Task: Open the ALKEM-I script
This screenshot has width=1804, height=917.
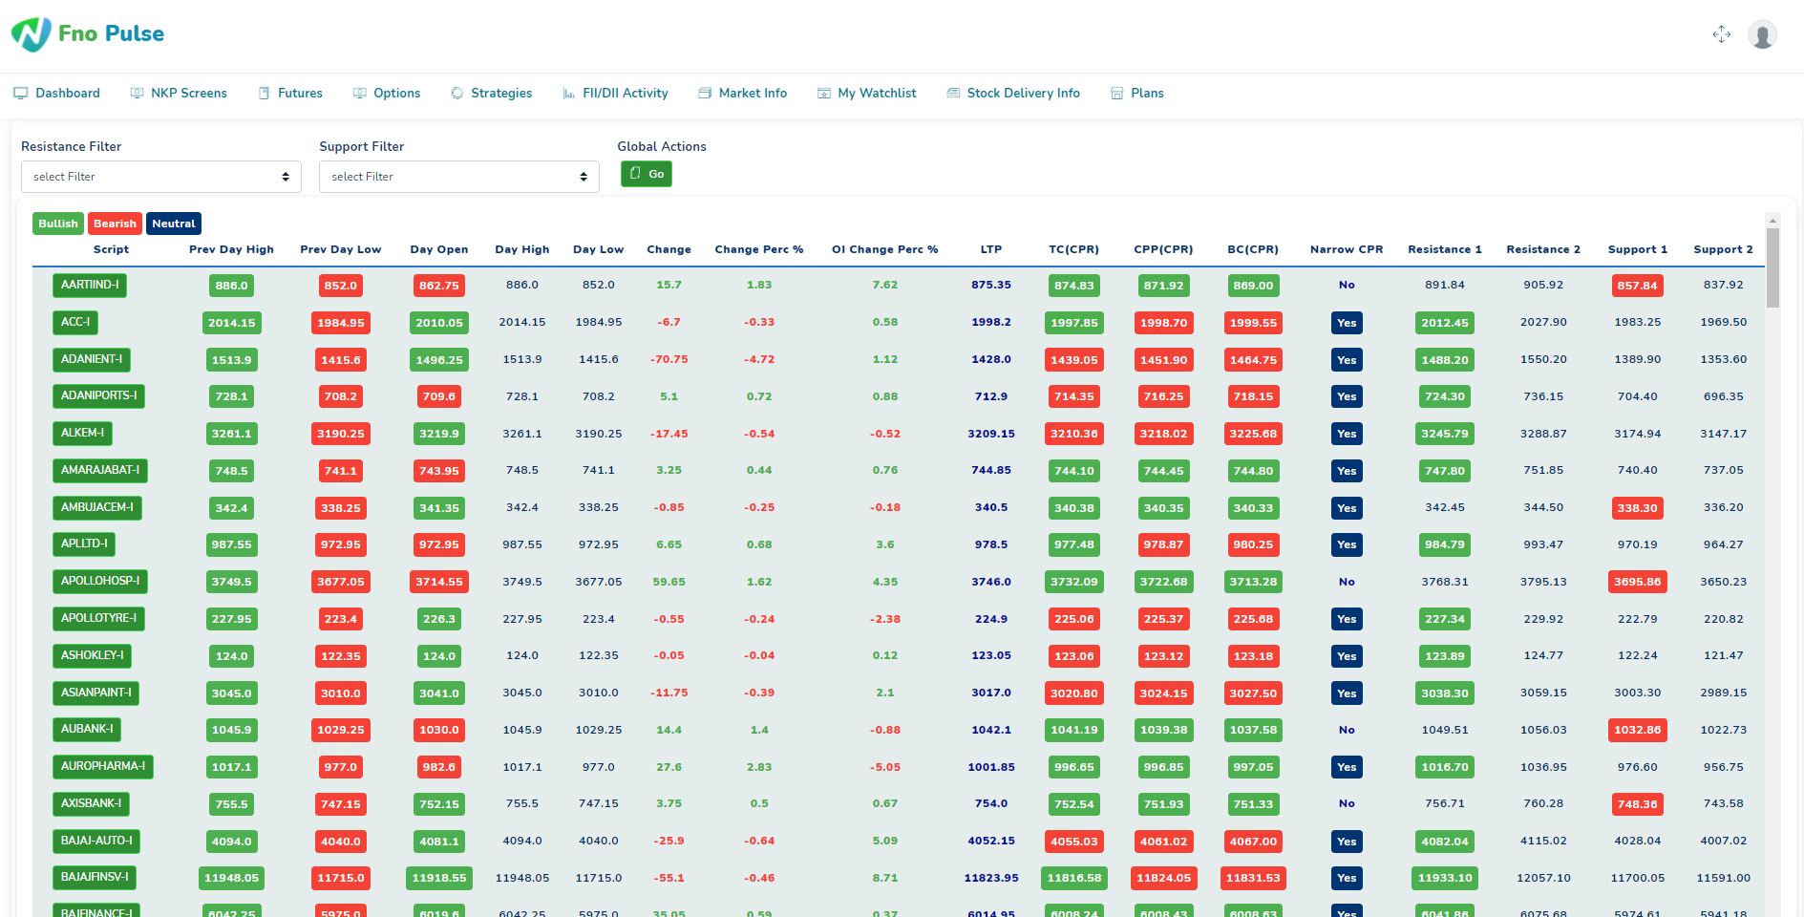Action: tap(82, 433)
